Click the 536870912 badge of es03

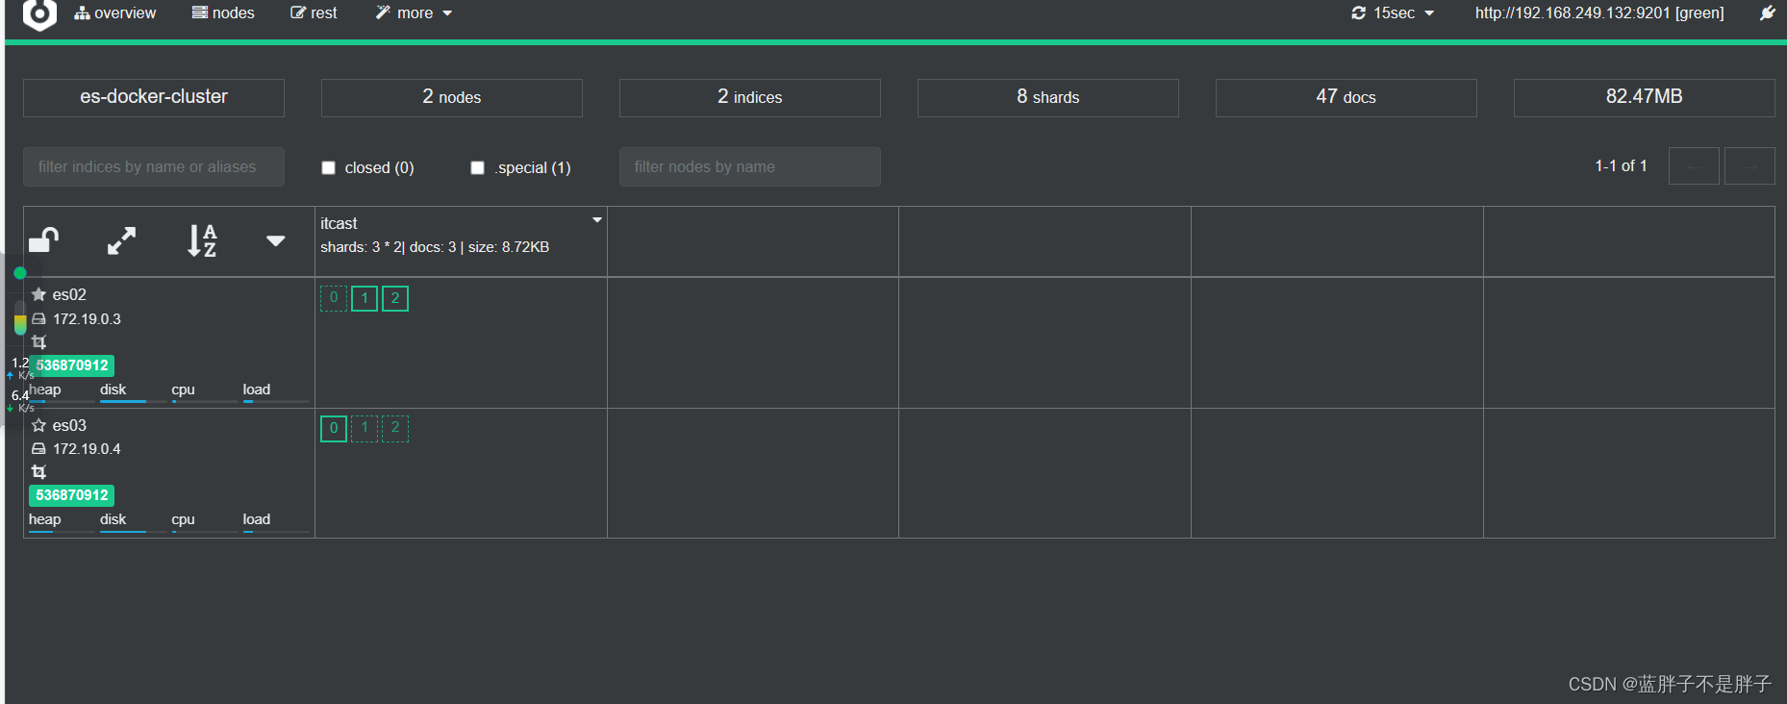[72, 495]
